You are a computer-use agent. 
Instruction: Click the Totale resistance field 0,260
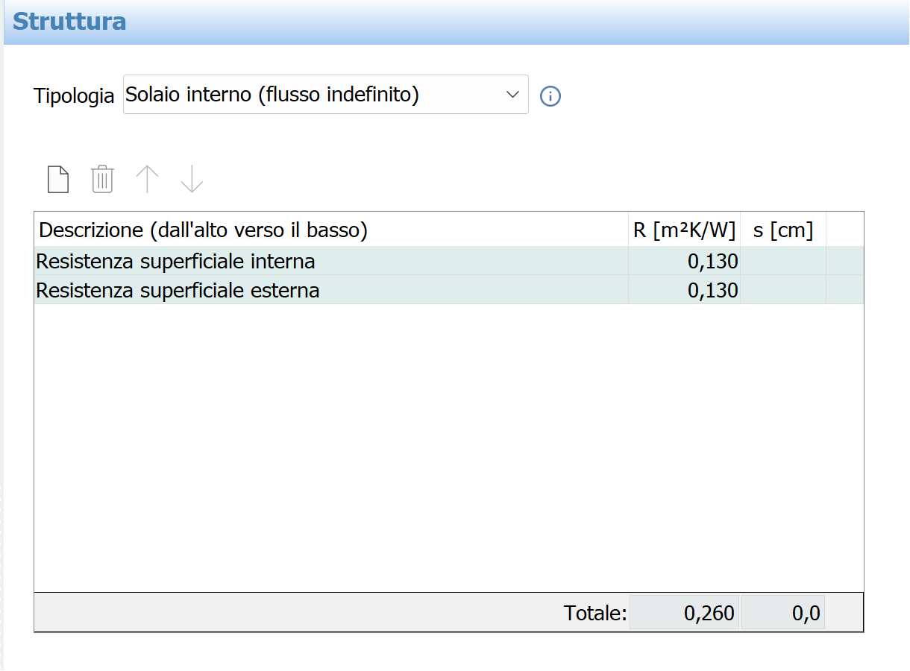pos(685,613)
